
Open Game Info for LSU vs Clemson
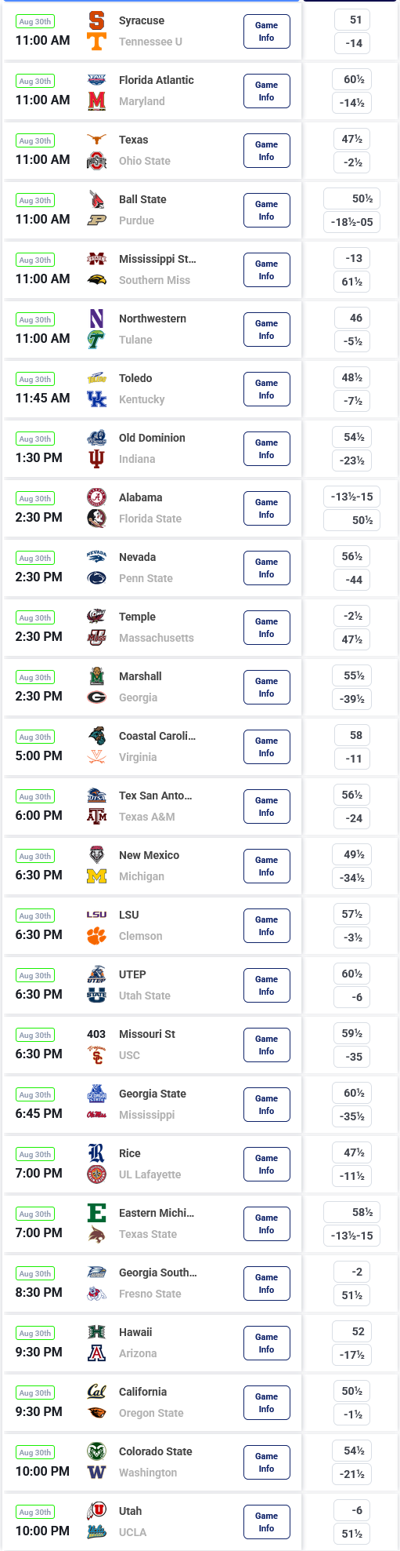click(266, 926)
